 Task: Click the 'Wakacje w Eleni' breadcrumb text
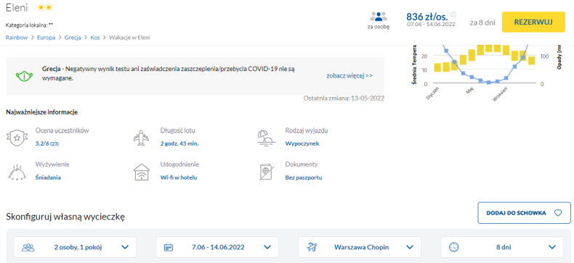click(x=129, y=38)
